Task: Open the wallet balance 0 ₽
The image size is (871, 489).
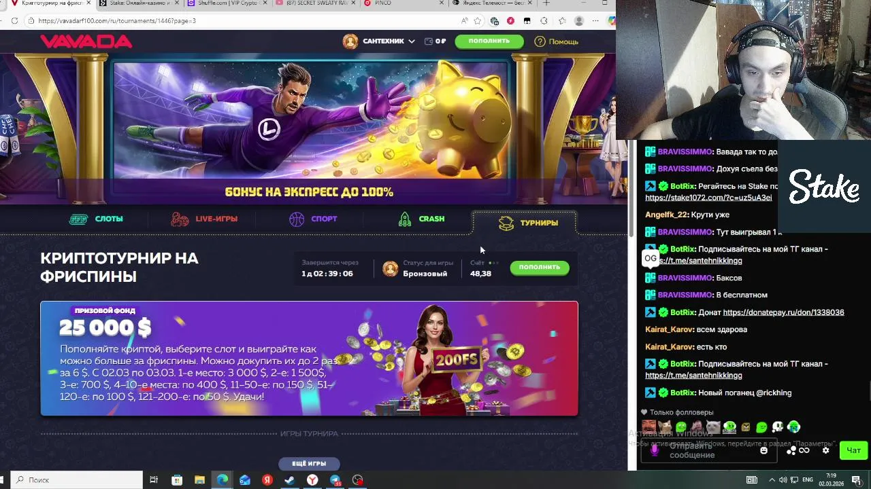Action: click(x=435, y=41)
